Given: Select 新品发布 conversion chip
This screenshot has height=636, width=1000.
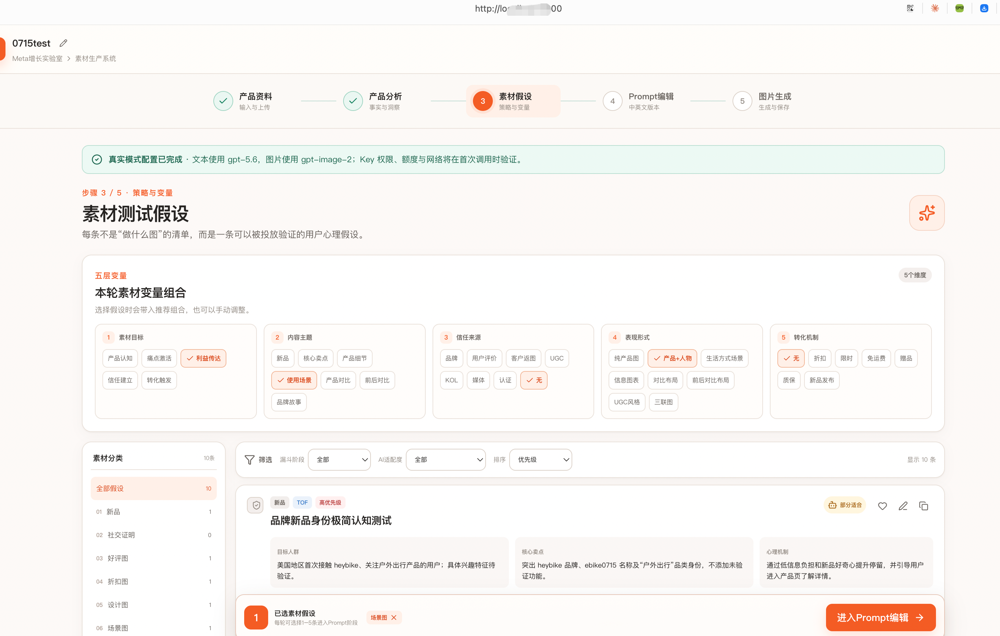Looking at the screenshot, I should 822,380.
